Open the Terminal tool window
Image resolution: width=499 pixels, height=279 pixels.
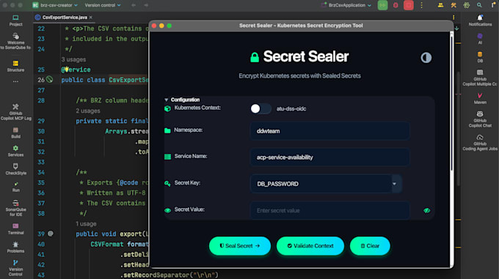tap(15, 229)
